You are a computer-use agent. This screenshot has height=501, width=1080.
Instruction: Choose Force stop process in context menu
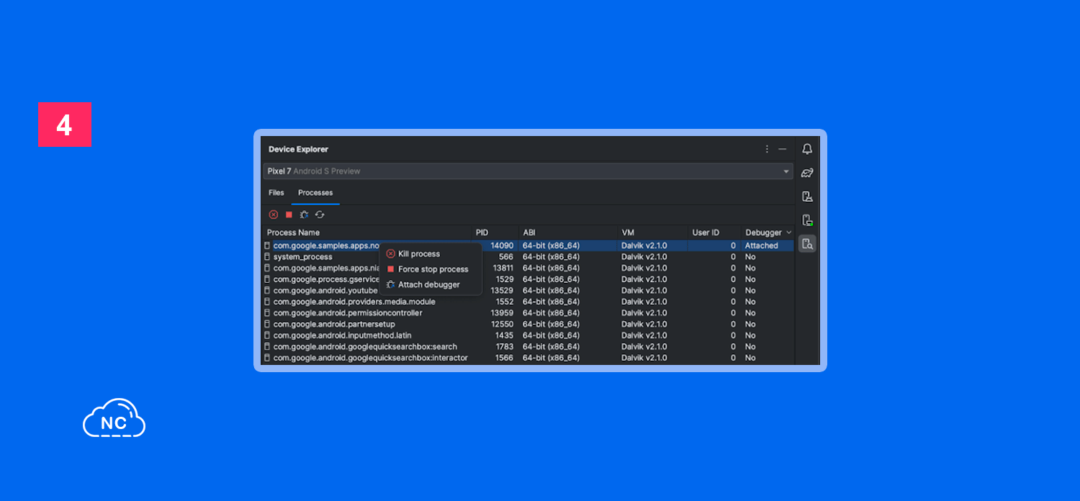[431, 269]
